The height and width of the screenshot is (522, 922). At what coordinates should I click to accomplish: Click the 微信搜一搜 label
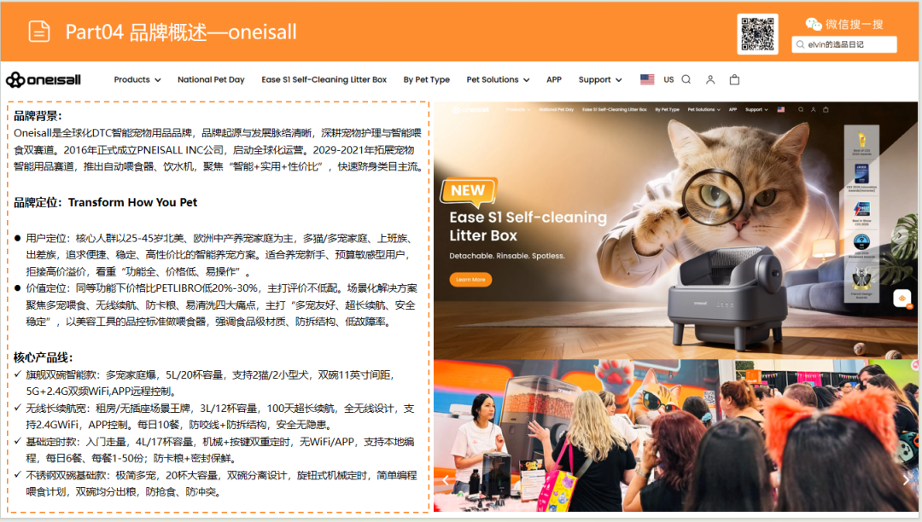pyautogui.click(x=854, y=24)
